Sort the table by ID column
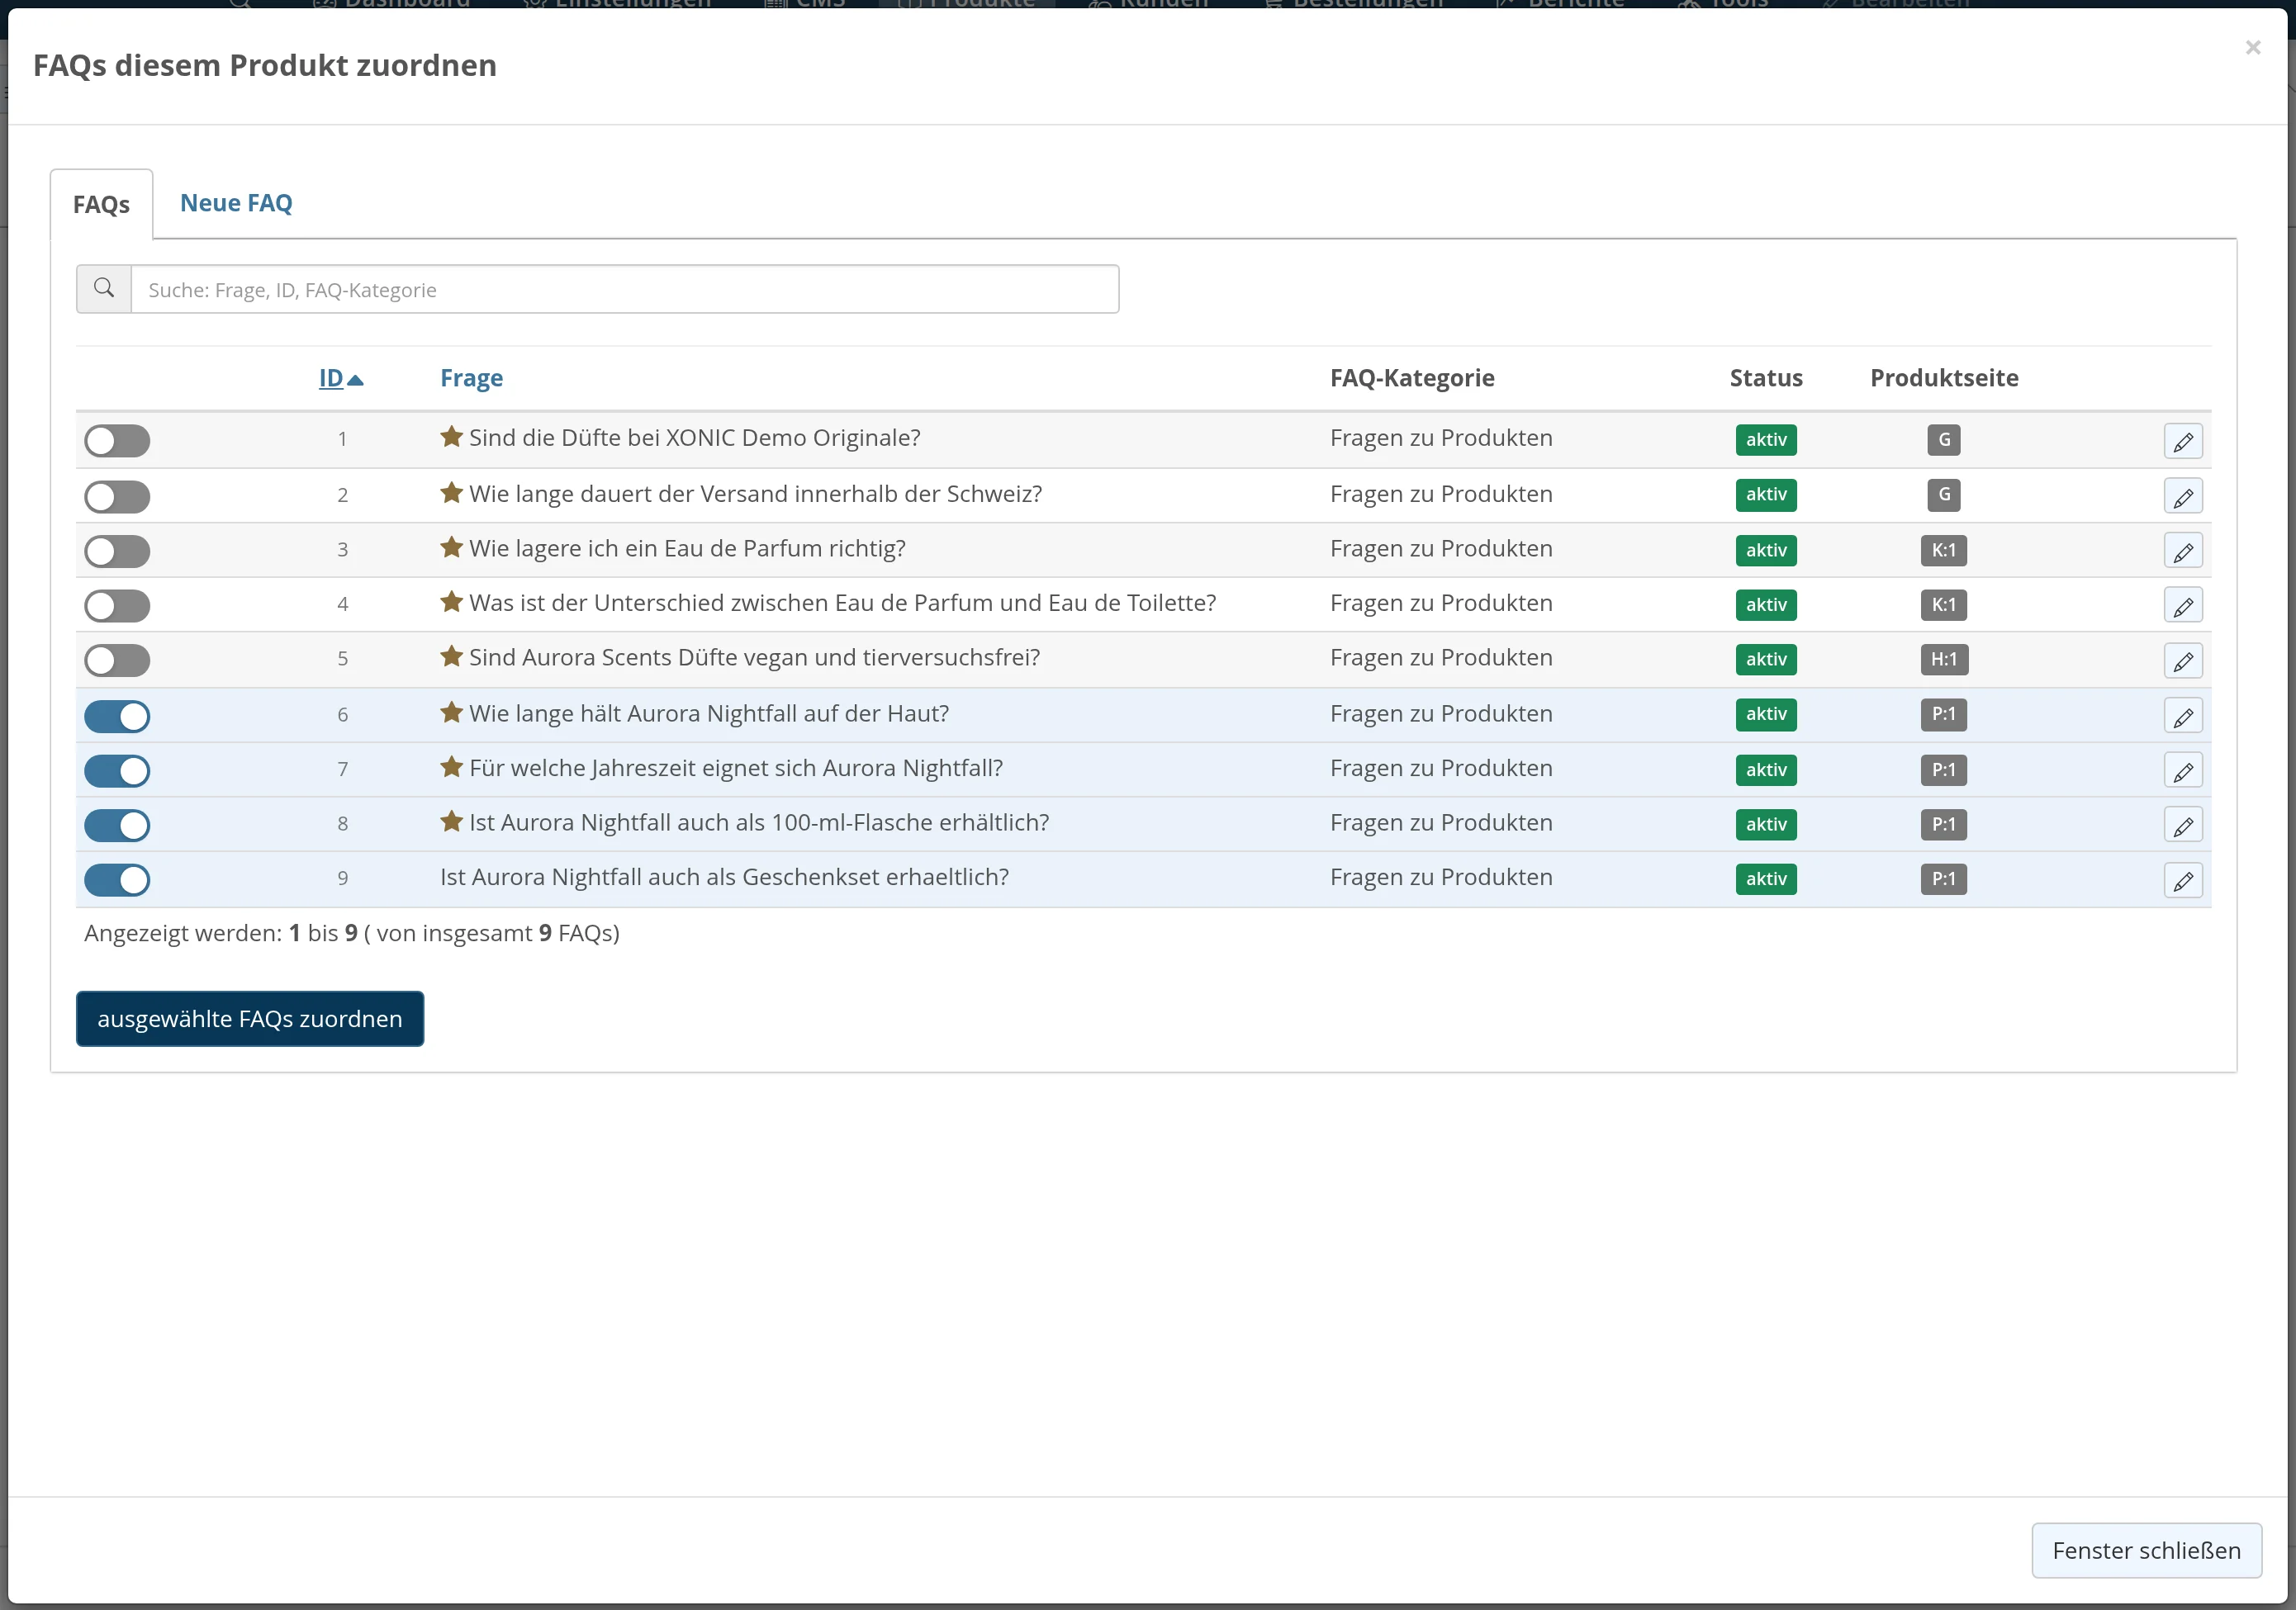 click(340, 378)
